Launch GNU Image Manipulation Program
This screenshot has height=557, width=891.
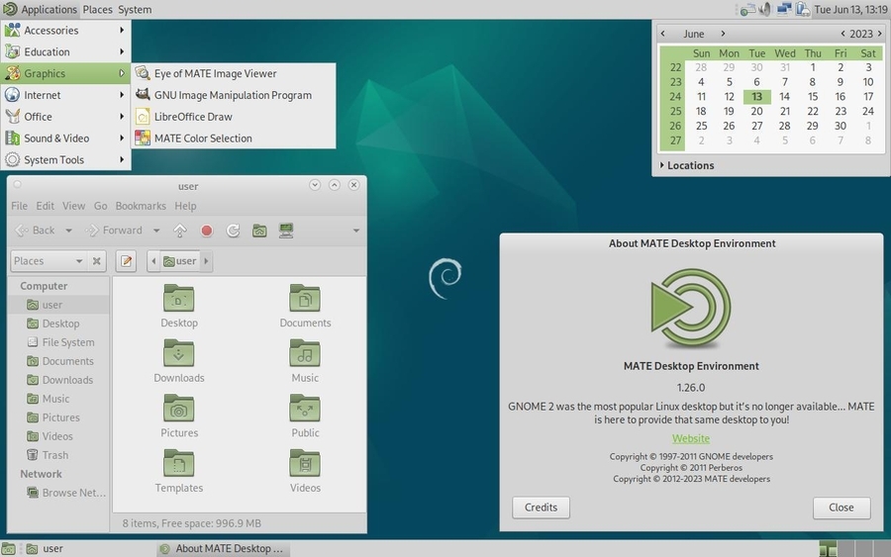[234, 95]
